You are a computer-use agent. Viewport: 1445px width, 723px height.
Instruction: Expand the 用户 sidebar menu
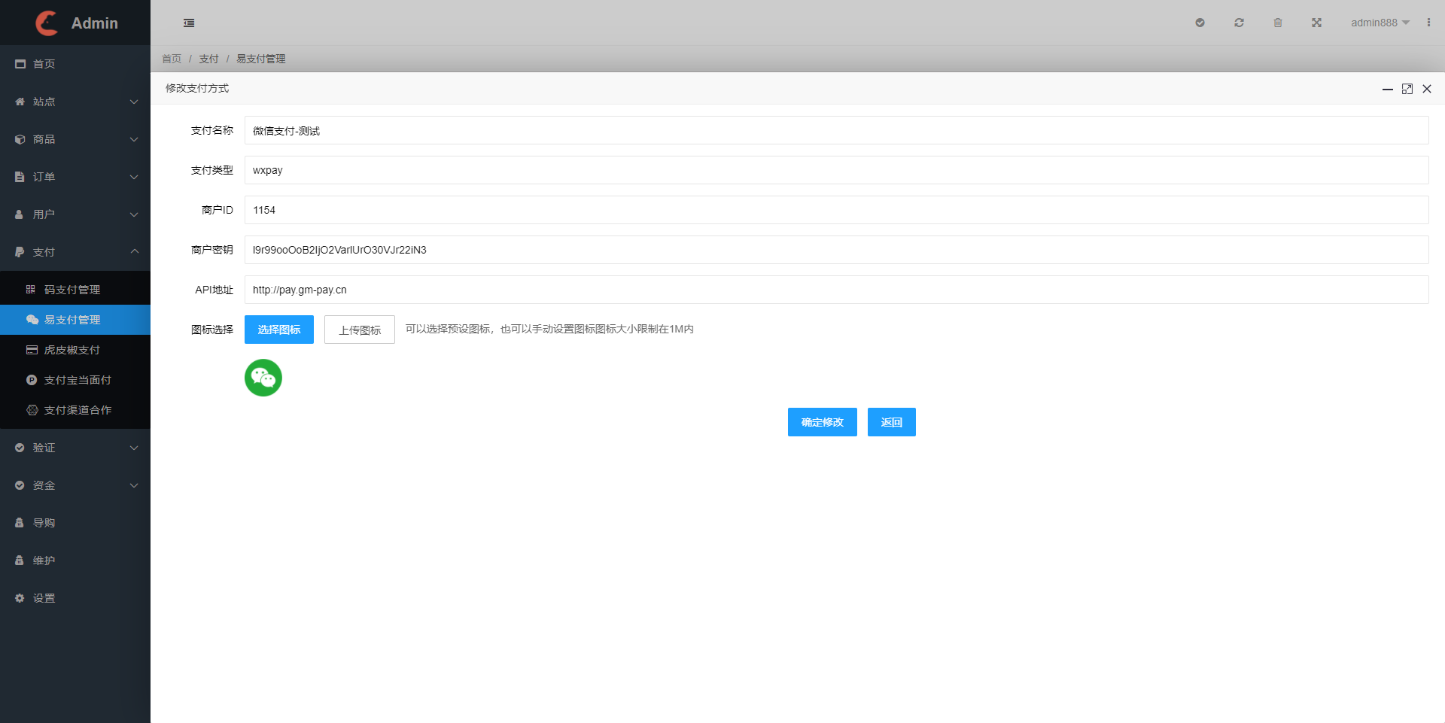click(75, 214)
